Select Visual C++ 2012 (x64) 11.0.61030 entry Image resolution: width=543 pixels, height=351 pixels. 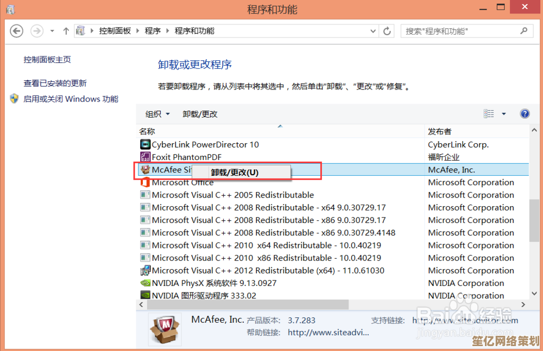268,270
